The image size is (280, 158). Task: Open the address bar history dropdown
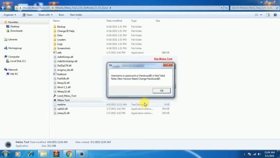coord(222,8)
